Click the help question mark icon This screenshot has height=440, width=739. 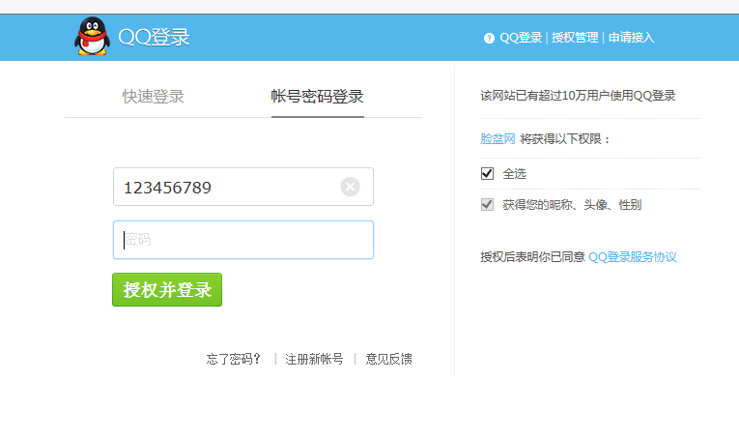point(489,39)
